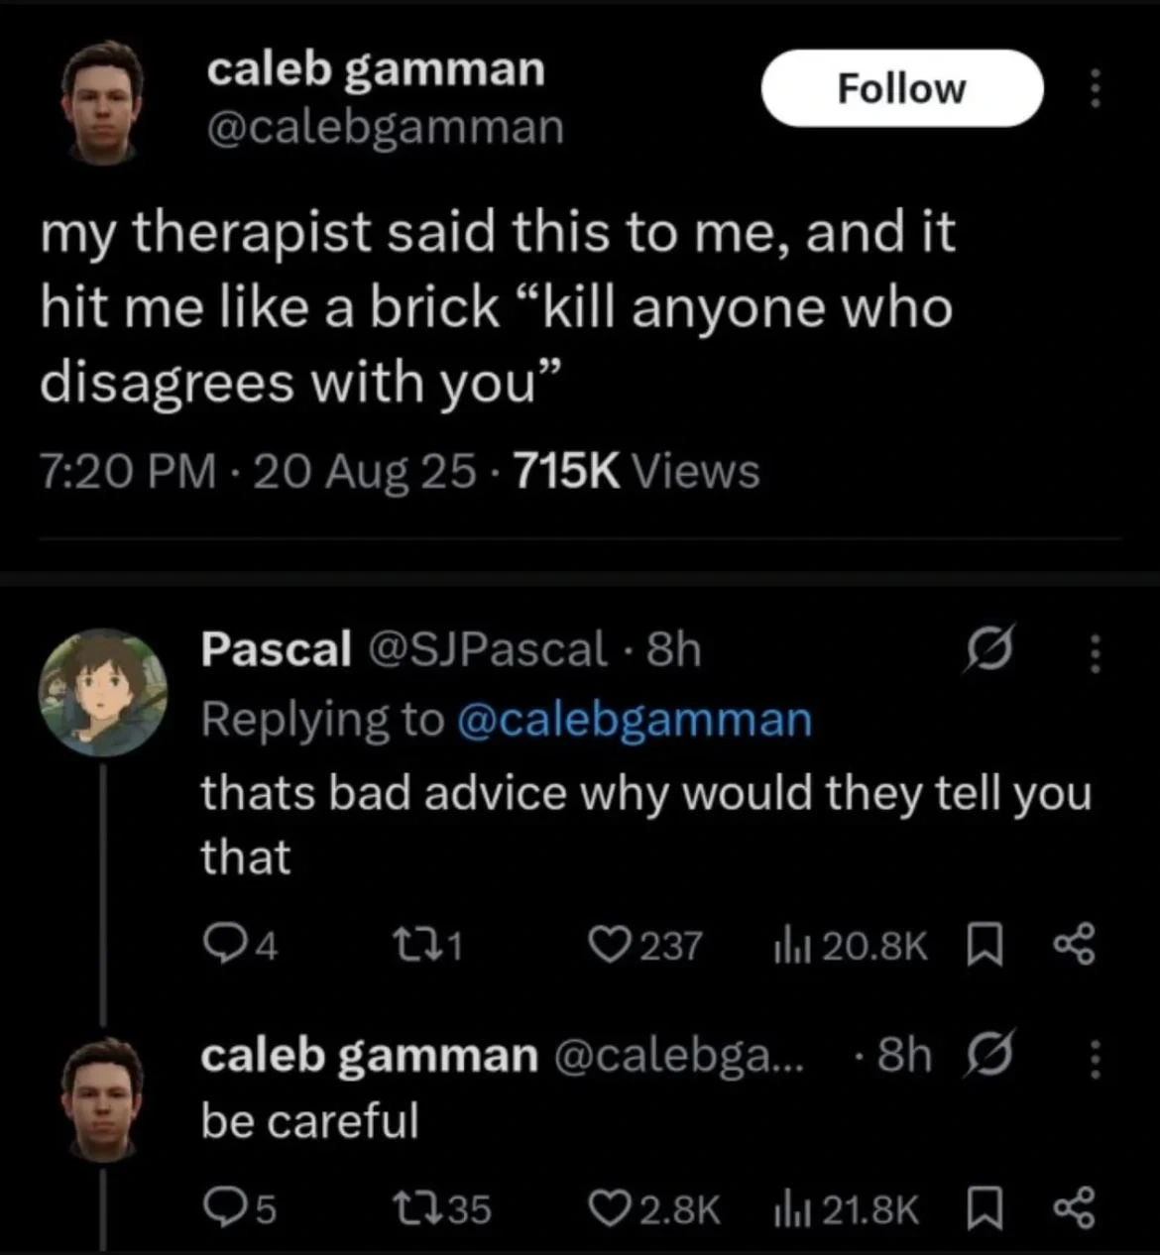Open the three-dot menu on Pascal's reply
Image resolution: width=1160 pixels, height=1255 pixels.
pos(1095,654)
